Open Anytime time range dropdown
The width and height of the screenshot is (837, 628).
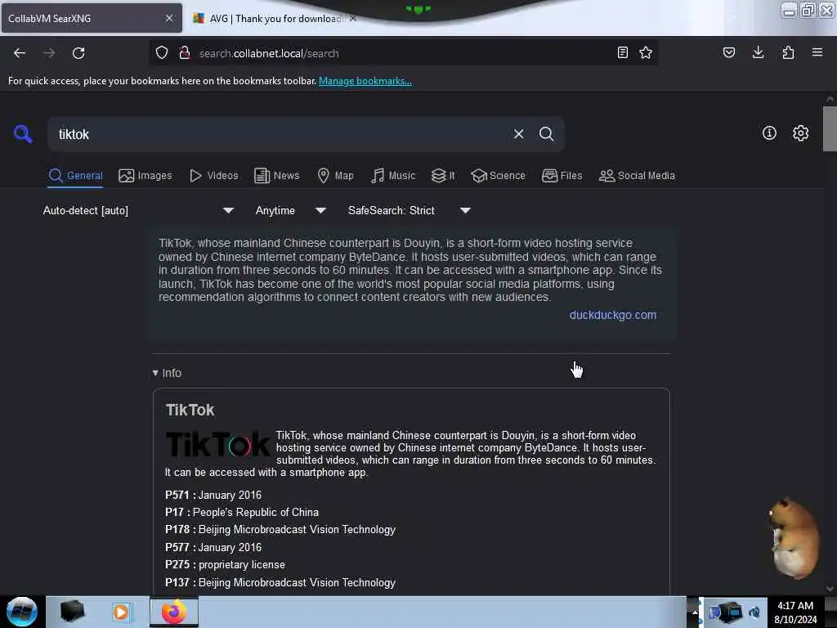click(291, 210)
